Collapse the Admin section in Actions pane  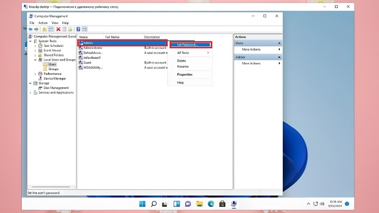click(279, 57)
